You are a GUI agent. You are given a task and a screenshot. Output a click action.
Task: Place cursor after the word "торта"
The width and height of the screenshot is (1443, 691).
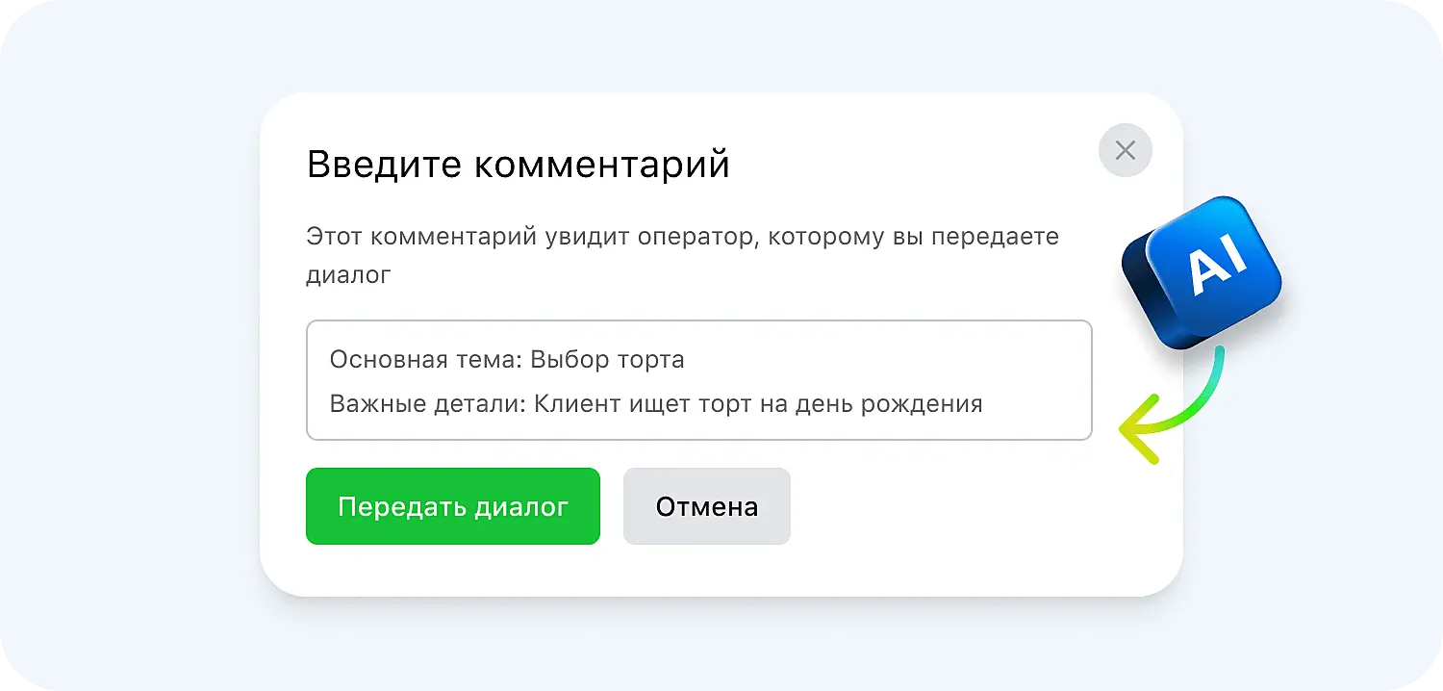[x=686, y=360]
